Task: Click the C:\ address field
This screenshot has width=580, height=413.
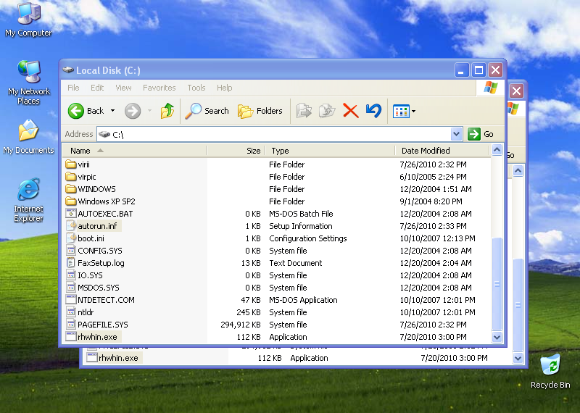Action: point(274,134)
